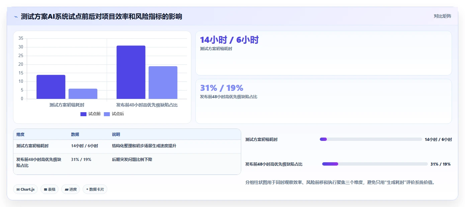Click the 试点前 bar for 高优先级缺陷占比

tap(131, 72)
